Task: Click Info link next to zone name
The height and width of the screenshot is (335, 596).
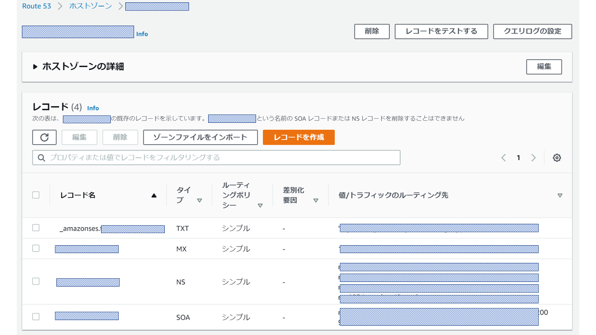Action: [x=142, y=34]
